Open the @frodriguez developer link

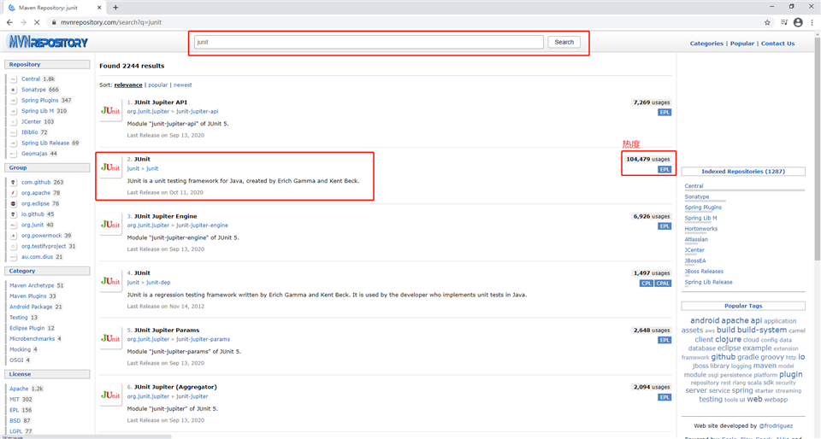point(776,426)
